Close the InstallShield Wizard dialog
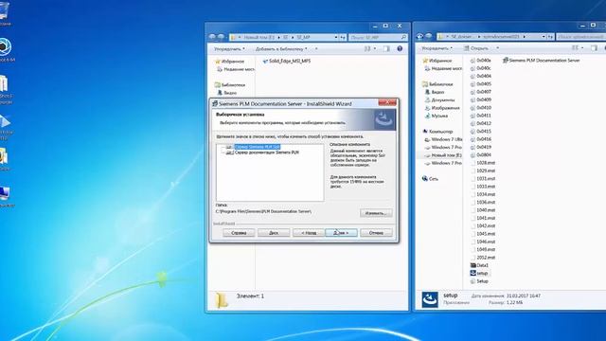Viewport: 606px width, 341px height. click(x=387, y=102)
